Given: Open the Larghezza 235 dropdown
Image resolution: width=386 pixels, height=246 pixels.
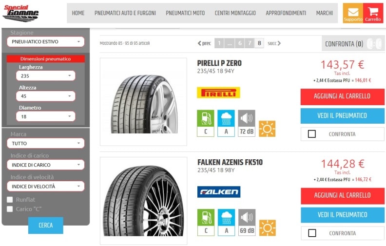Looking at the screenshot, I should pyautogui.click(x=46, y=76).
